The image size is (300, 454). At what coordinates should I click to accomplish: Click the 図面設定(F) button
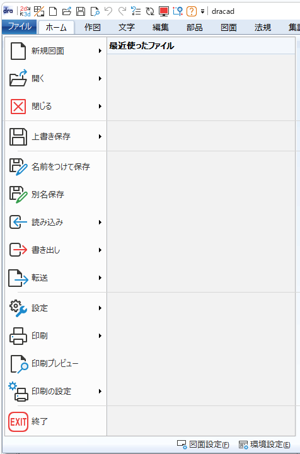[203, 445]
